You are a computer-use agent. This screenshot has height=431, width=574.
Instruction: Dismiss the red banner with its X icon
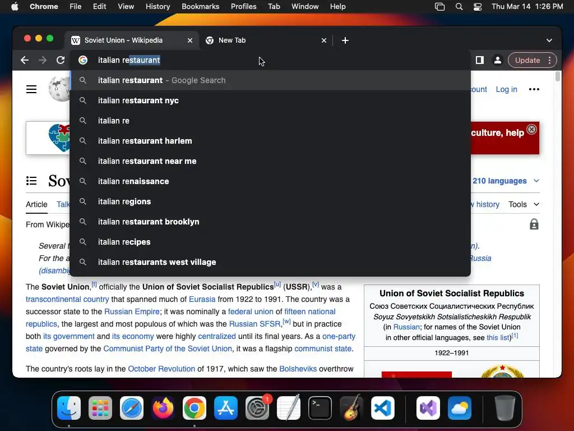(531, 130)
